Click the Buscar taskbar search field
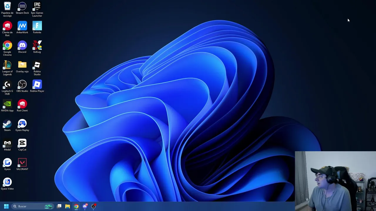Image resolution: width=376 pixels, height=211 pixels. (x=32, y=206)
